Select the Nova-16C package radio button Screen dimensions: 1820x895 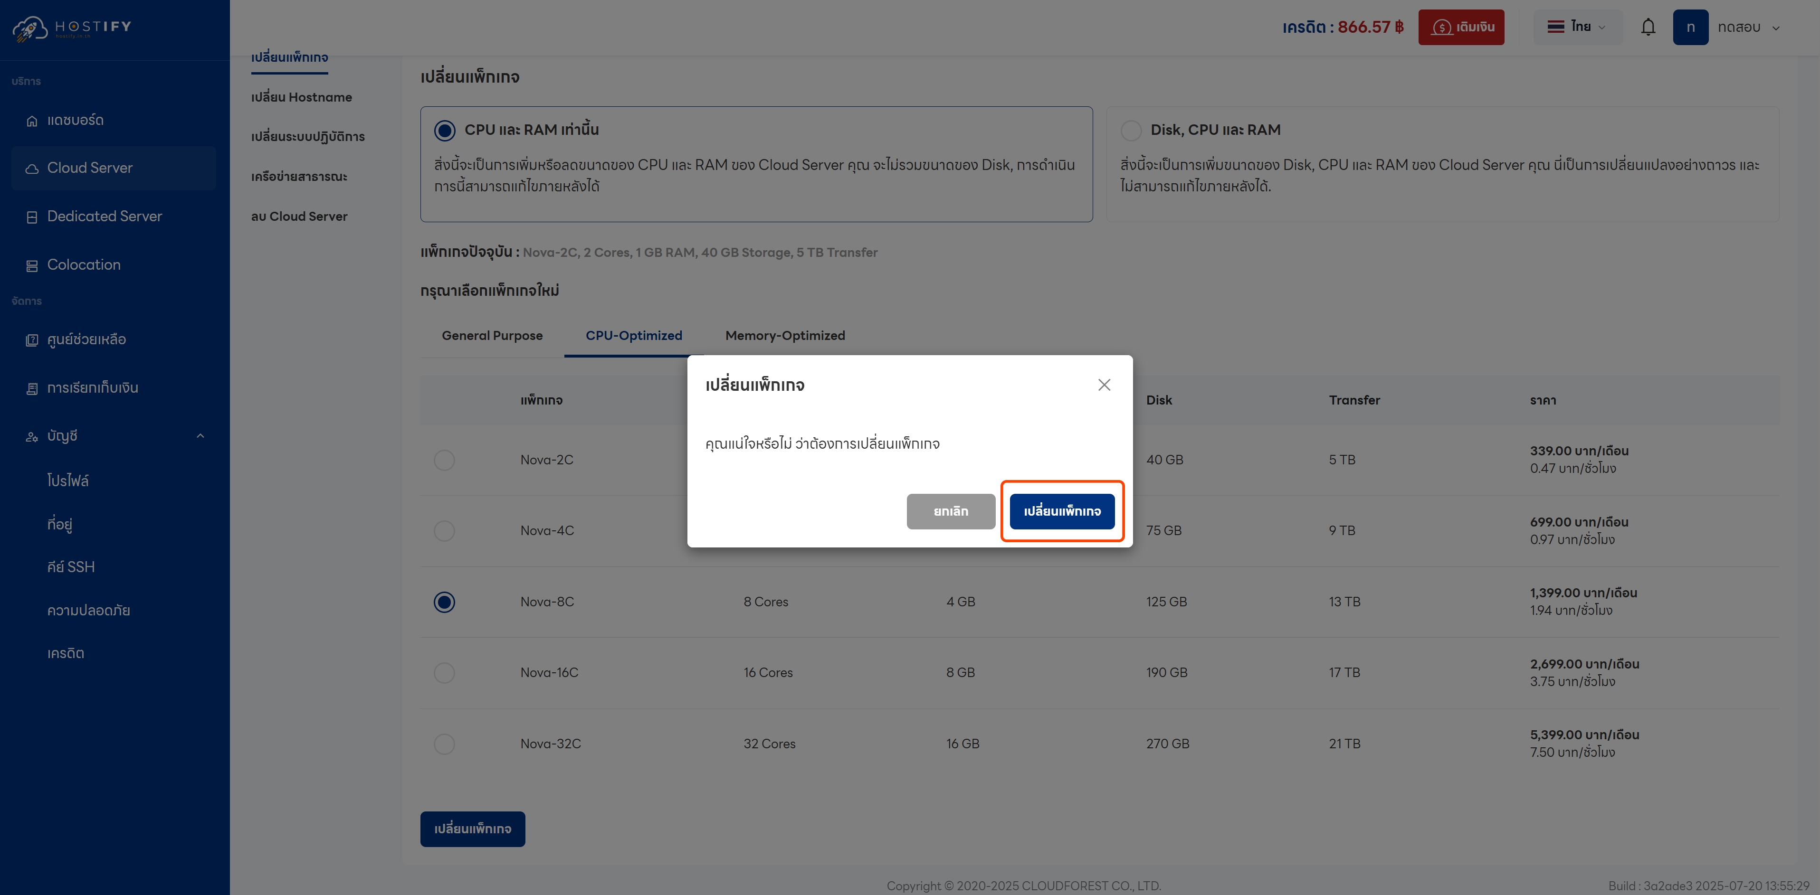pyautogui.click(x=444, y=672)
